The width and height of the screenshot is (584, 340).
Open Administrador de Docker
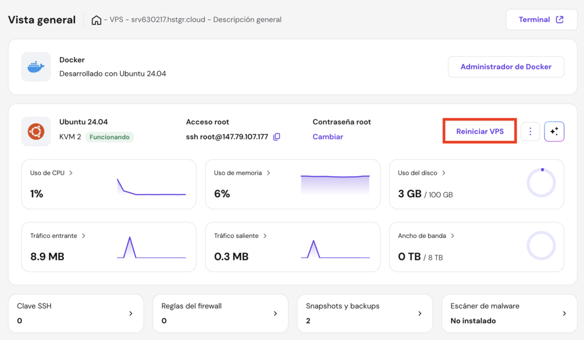[506, 67]
